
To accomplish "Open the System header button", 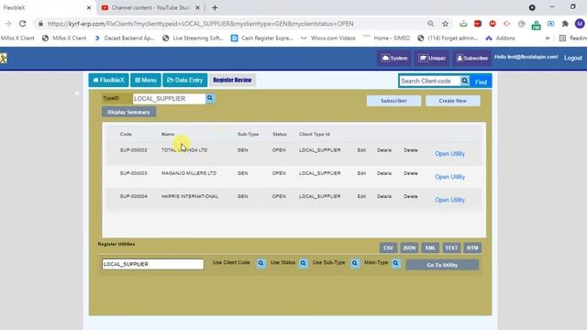I will pyautogui.click(x=394, y=58).
